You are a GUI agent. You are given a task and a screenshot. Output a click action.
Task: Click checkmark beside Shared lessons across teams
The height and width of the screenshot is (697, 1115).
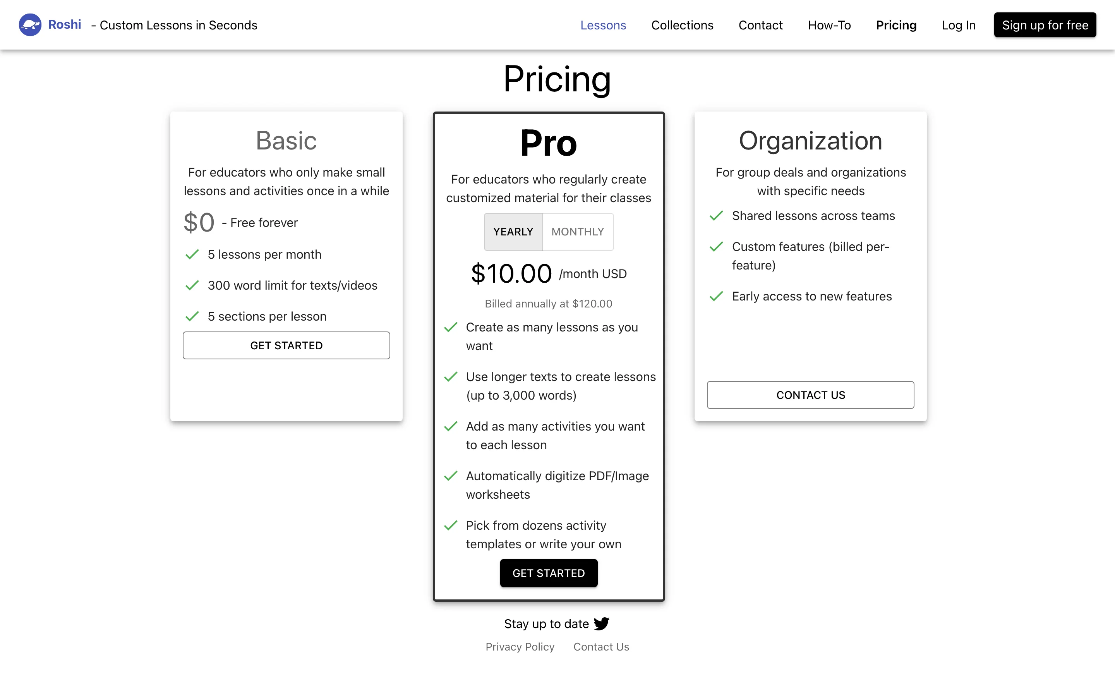[717, 216]
